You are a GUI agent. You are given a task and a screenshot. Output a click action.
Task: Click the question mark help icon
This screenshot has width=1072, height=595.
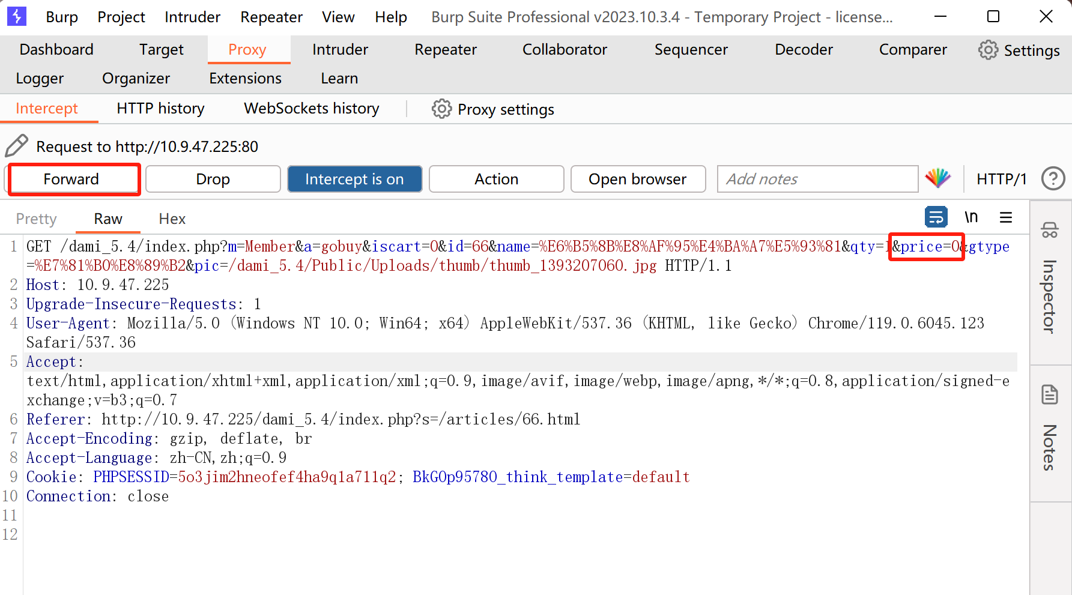point(1053,178)
